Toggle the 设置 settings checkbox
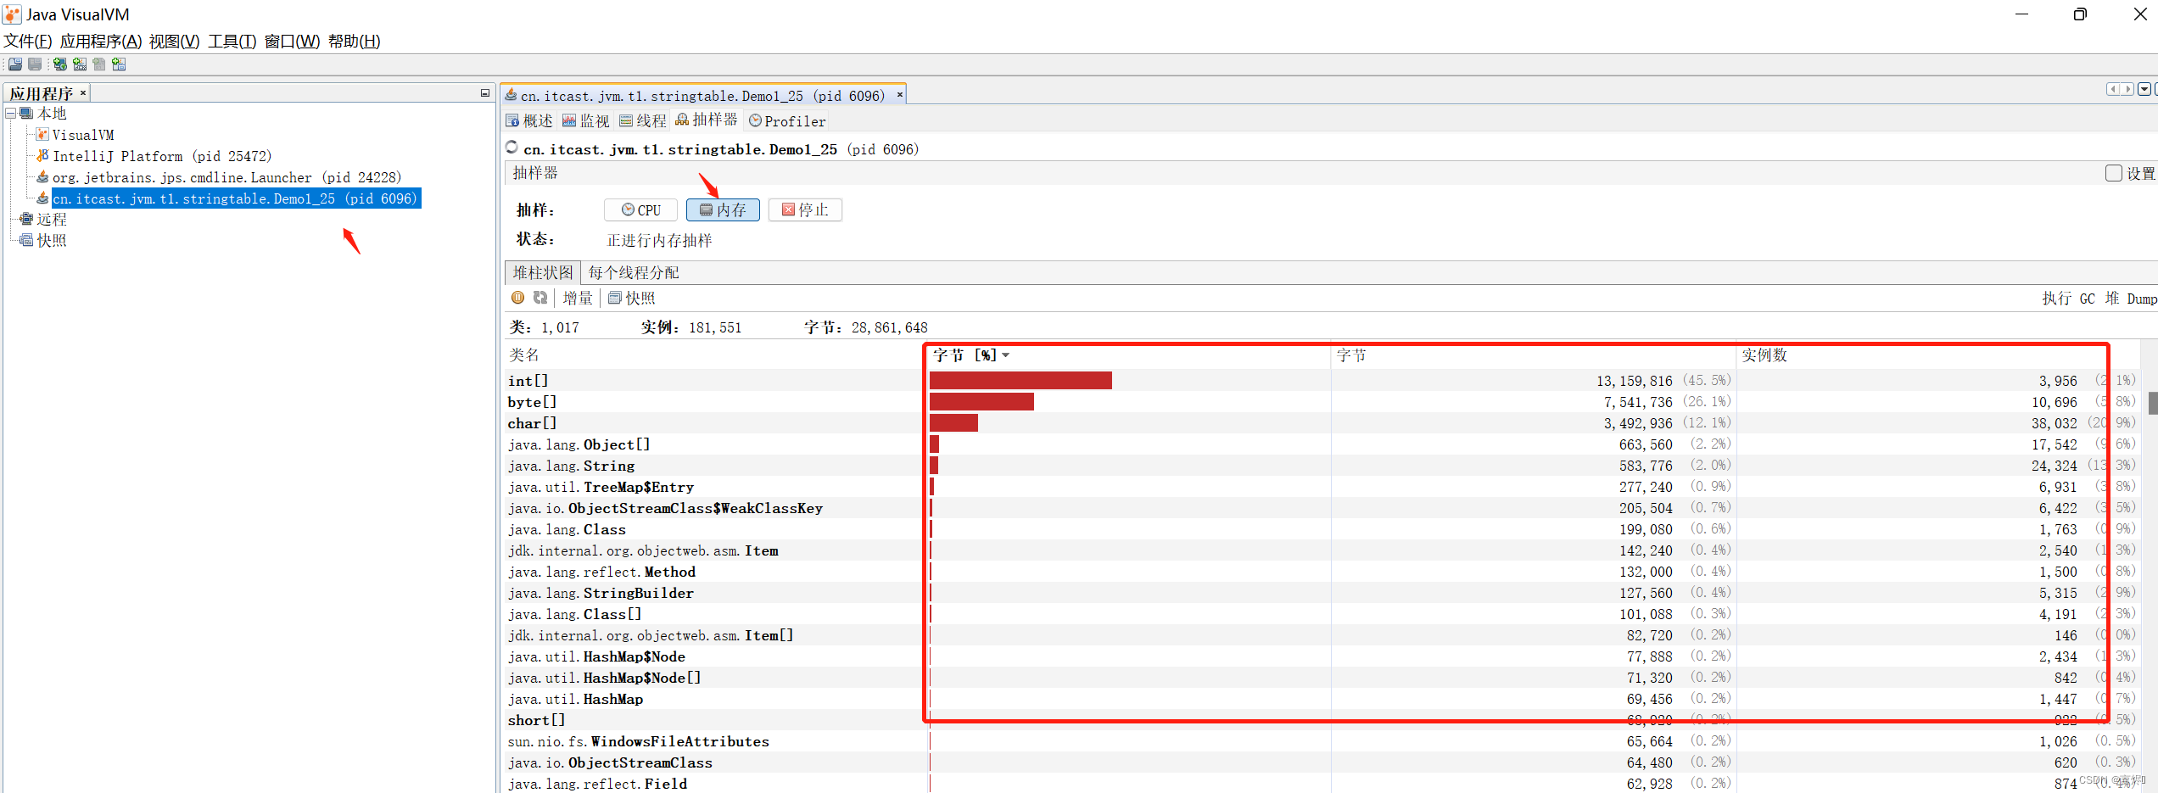This screenshot has width=2158, height=793. 2114,173
